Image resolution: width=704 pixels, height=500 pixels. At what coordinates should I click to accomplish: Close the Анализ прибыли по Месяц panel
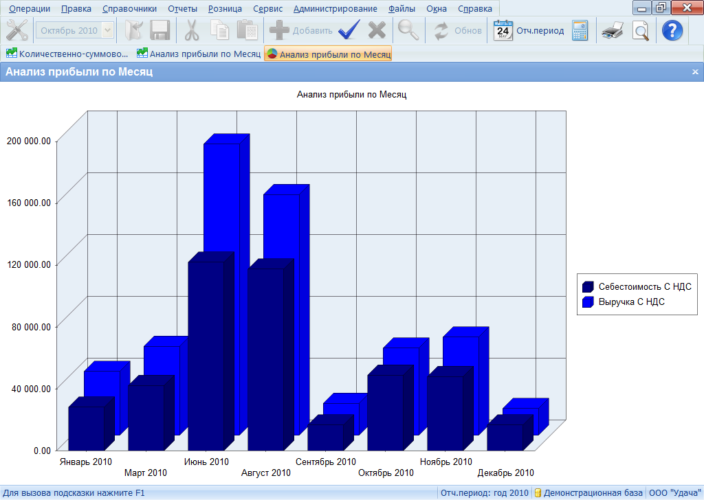pos(695,71)
